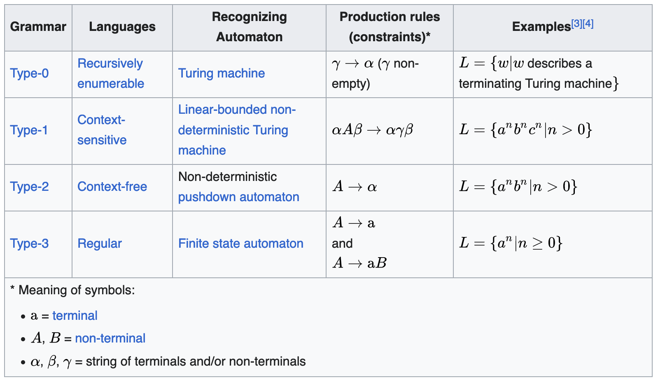Open the terminal link in the footnote
Screen dimensions: 658x380
tap(75, 316)
